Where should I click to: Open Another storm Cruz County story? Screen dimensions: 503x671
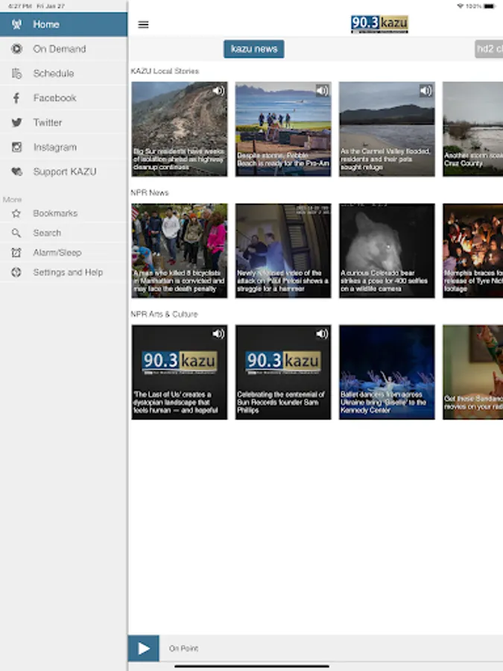(x=473, y=129)
